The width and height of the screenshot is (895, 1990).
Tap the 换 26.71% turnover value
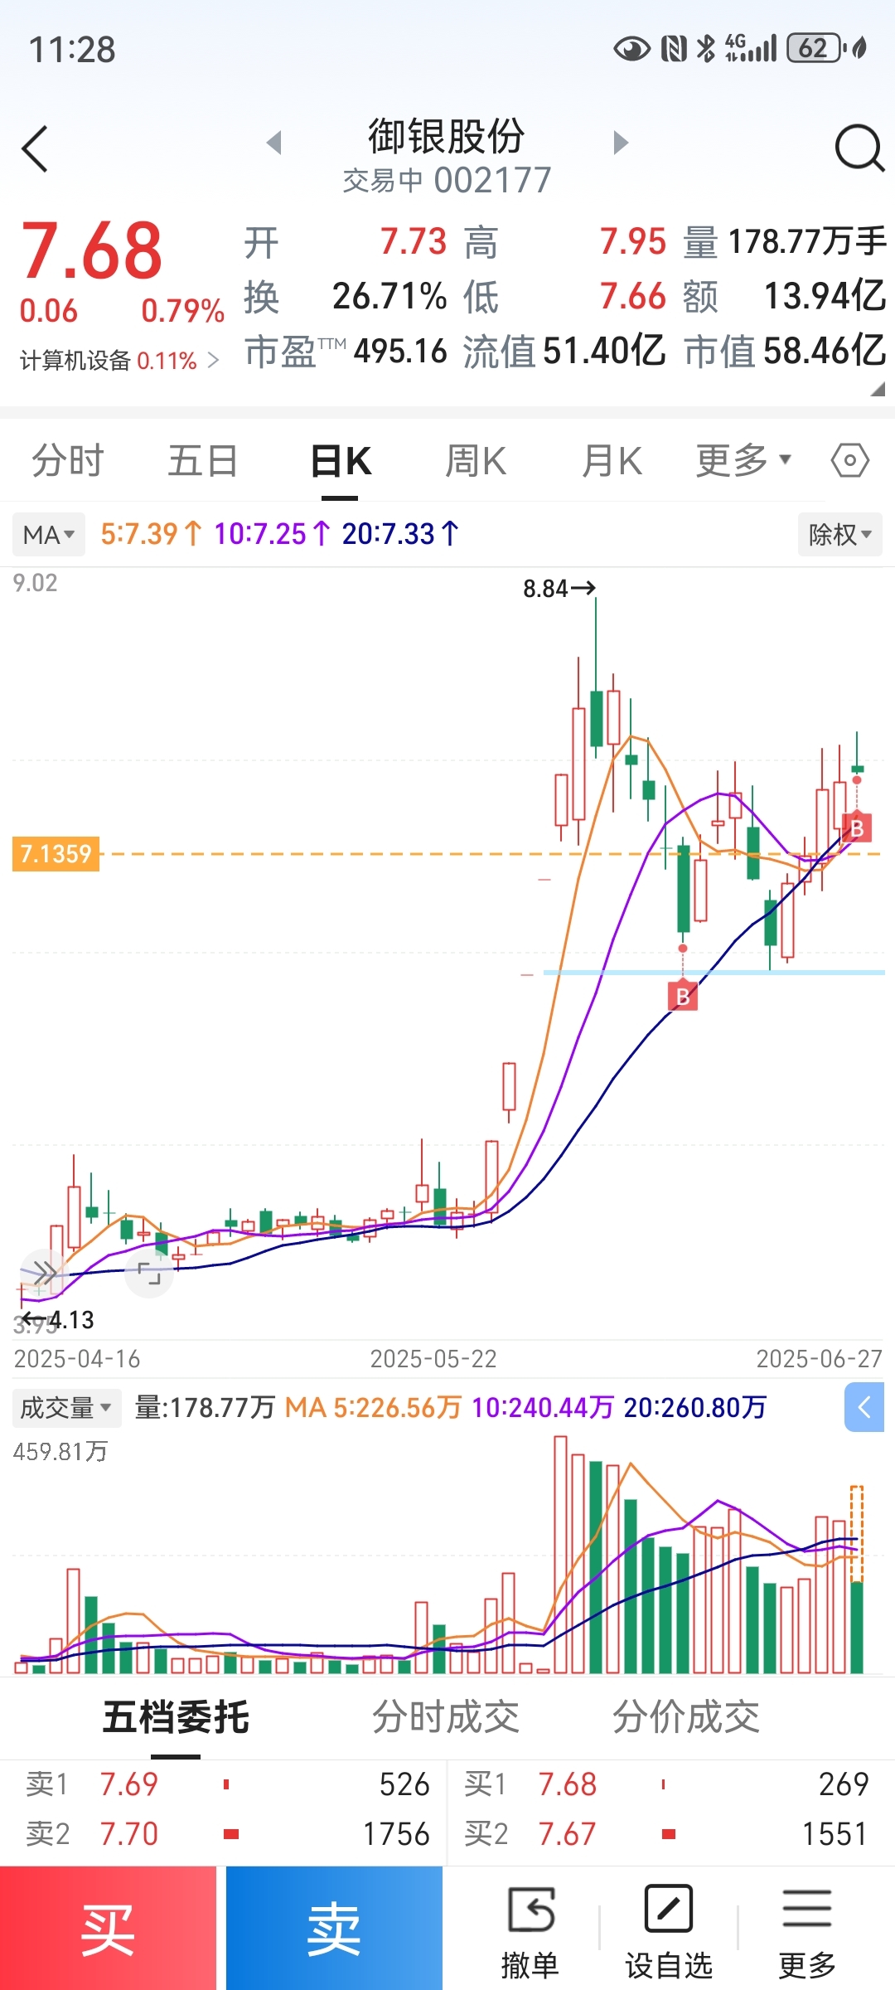click(x=389, y=296)
